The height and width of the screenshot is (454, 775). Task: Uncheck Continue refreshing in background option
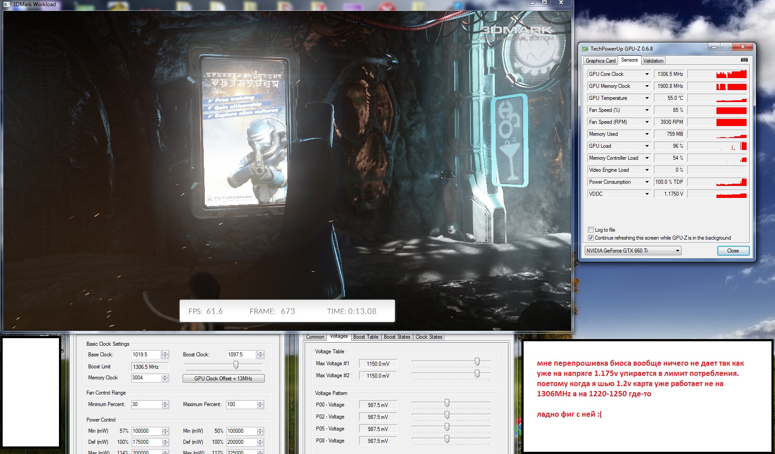click(591, 238)
